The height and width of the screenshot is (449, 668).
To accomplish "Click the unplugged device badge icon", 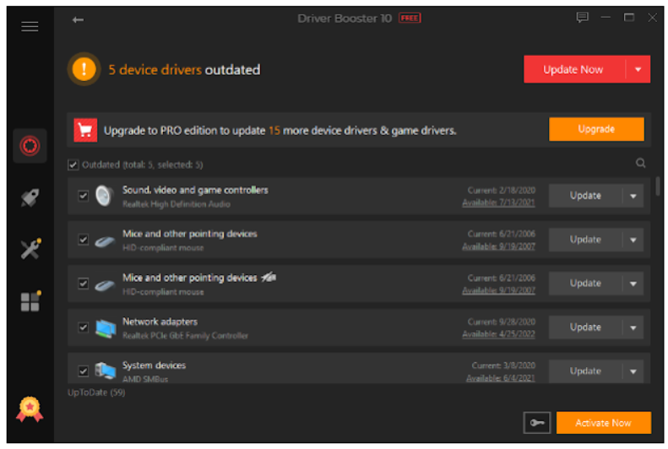I will coord(269,278).
